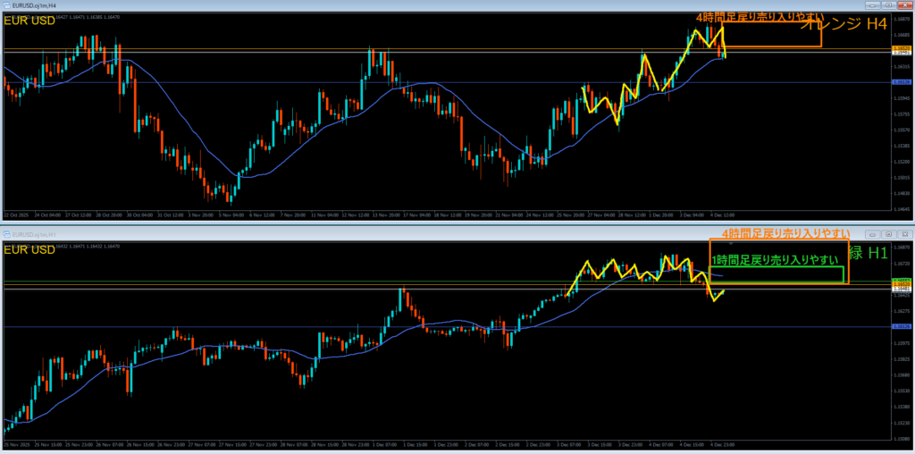This screenshot has height=454, width=915.
Task: Click the blue price tag on the H4 price axis
Action: tap(902, 82)
